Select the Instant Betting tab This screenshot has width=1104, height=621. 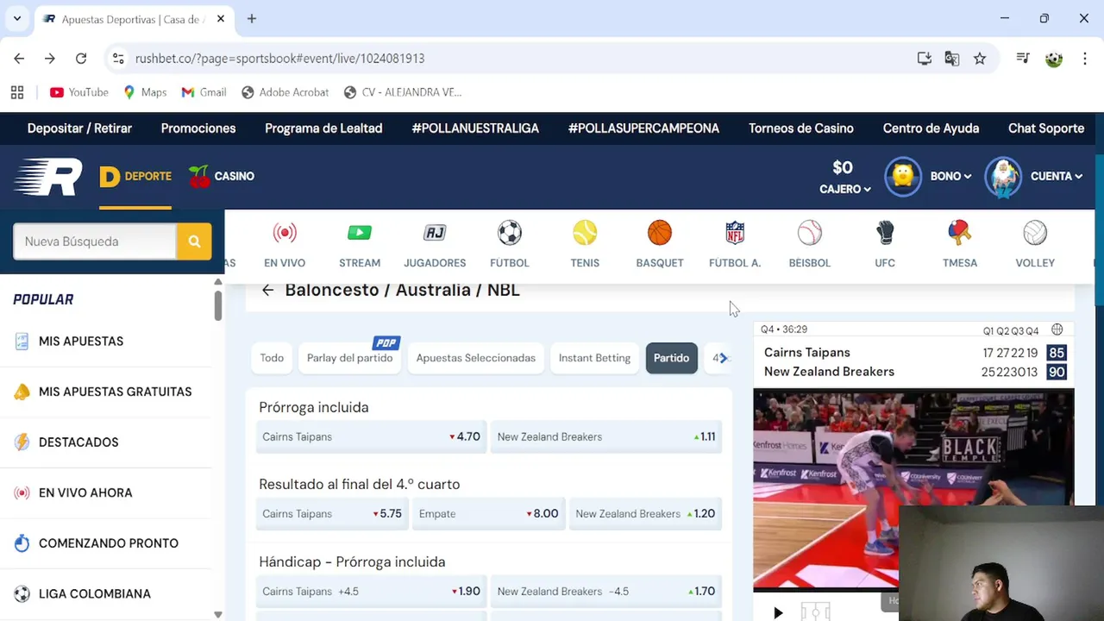click(x=594, y=358)
